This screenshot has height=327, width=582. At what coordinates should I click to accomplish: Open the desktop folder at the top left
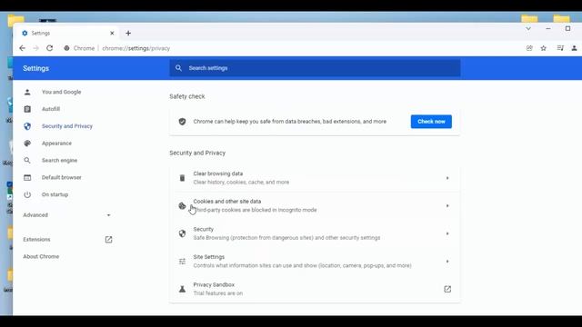[16, 20]
